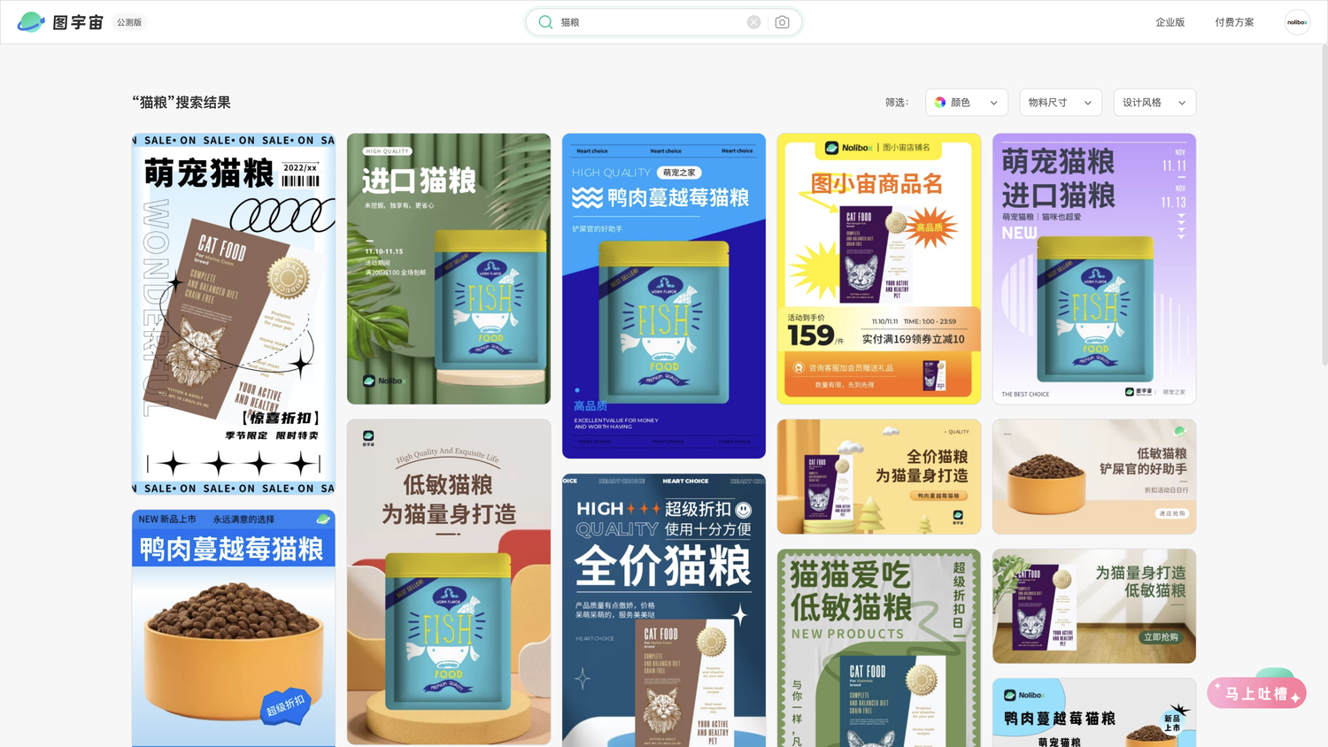The height and width of the screenshot is (747, 1328).
Task: Open the yellow 图小宙商品名 template
Action: (879, 269)
